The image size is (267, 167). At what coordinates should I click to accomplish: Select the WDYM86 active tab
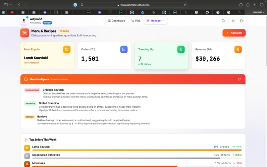(256, 12)
